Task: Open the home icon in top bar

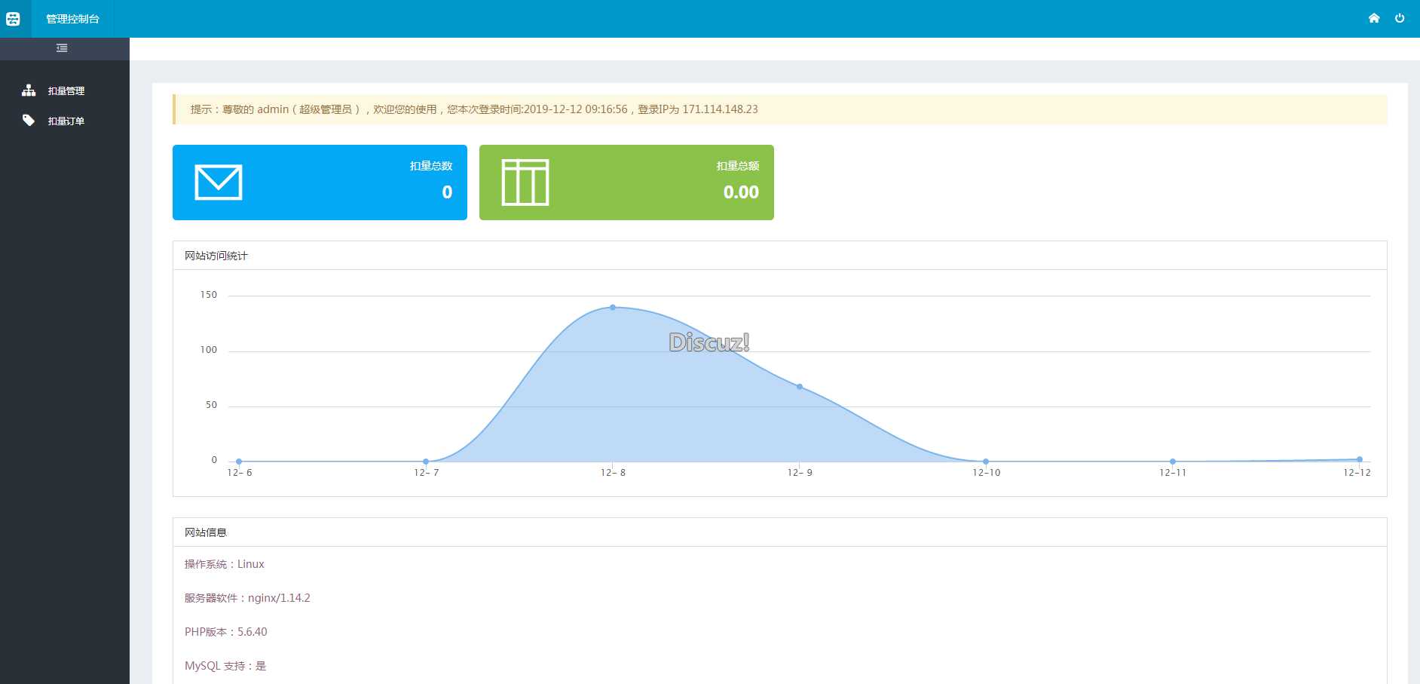Action: point(1374,18)
